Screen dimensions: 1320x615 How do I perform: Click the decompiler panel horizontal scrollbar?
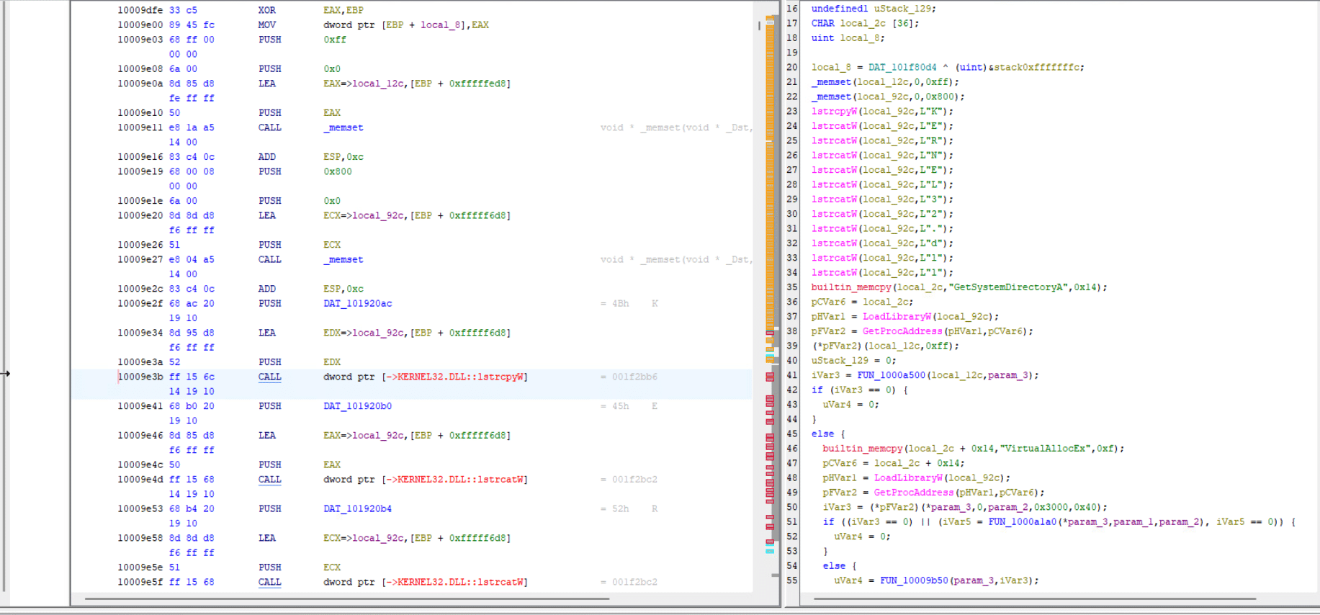coord(1035,598)
